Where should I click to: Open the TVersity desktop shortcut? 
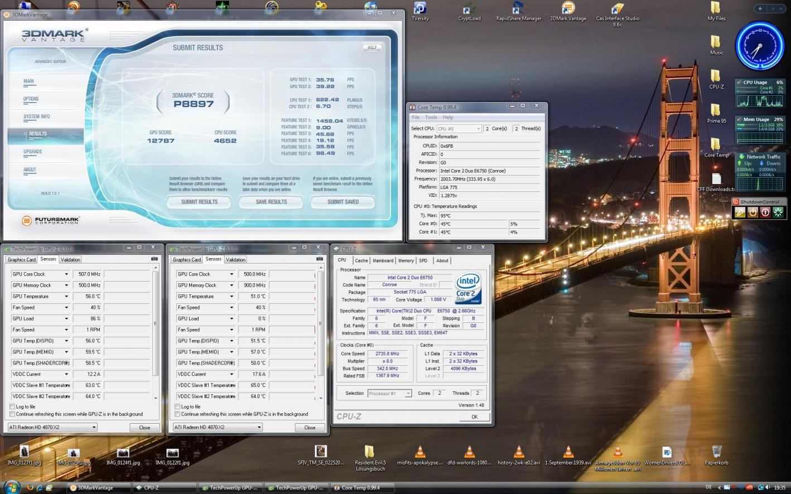pyautogui.click(x=419, y=8)
